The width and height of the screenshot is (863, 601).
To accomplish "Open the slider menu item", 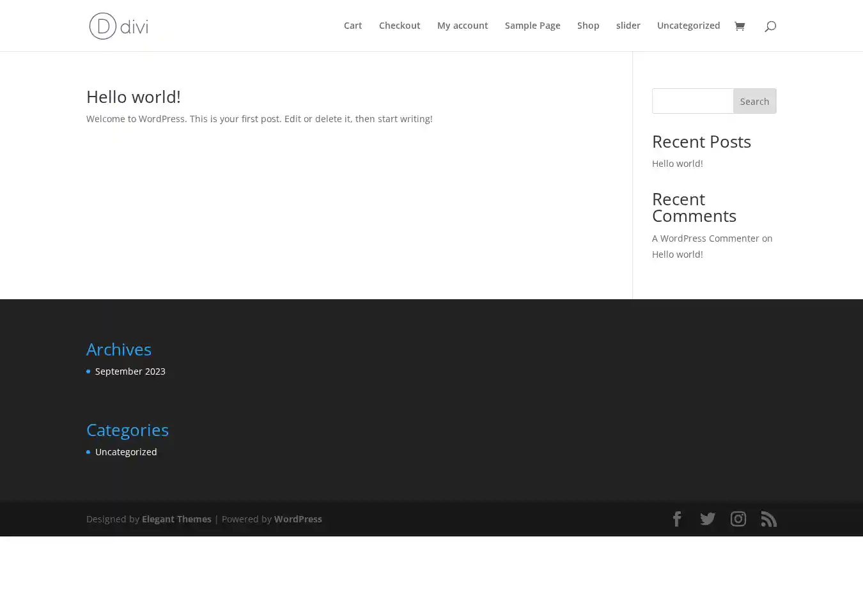I will click(x=628, y=26).
